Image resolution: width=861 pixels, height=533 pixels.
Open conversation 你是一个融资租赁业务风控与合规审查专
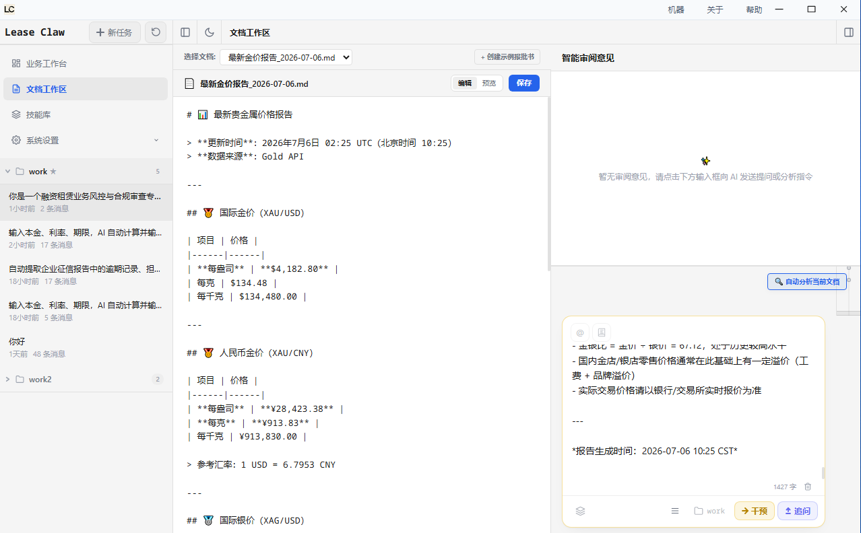coord(86,202)
